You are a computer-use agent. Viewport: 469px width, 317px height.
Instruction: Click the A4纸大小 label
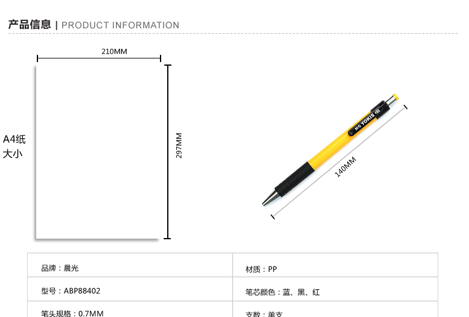[14, 146]
